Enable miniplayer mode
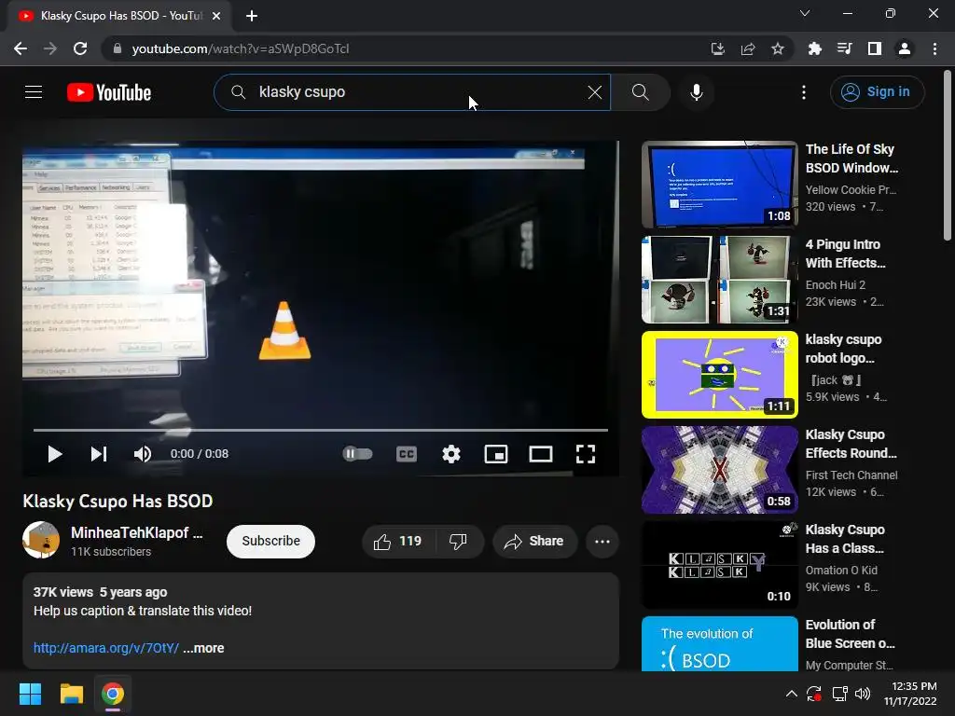Image resolution: width=955 pixels, height=716 pixels. (496, 454)
